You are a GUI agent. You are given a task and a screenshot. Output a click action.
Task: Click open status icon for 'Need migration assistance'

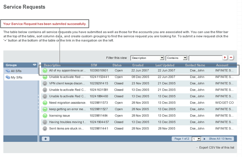[45, 103]
